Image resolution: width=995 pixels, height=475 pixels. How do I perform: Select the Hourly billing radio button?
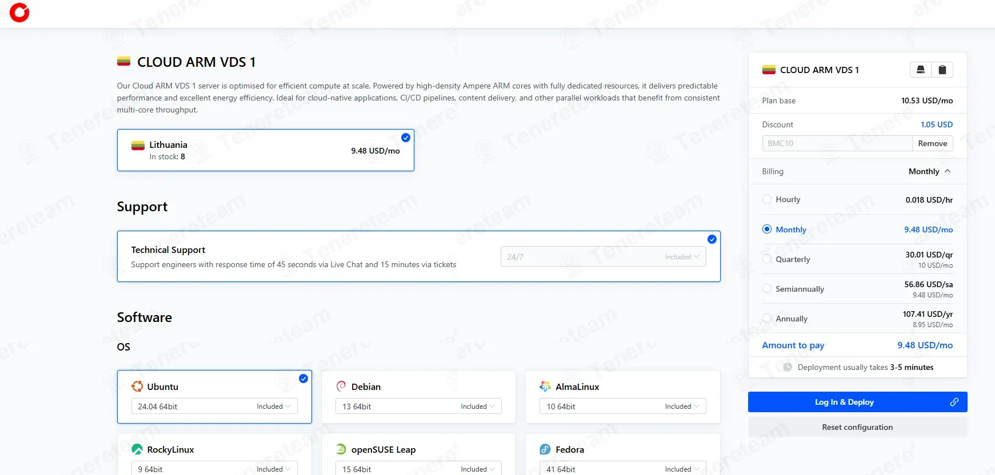(767, 199)
